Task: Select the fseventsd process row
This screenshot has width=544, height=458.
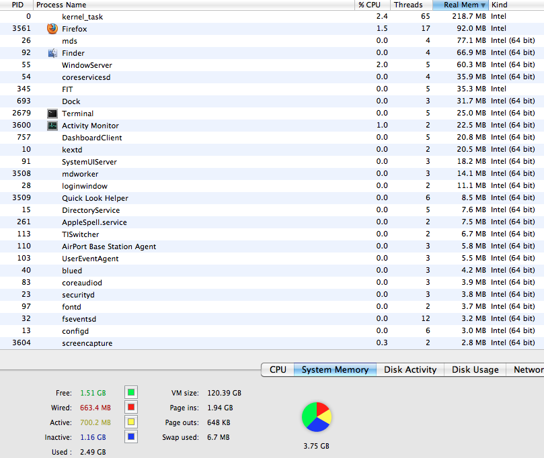Action: point(272,319)
